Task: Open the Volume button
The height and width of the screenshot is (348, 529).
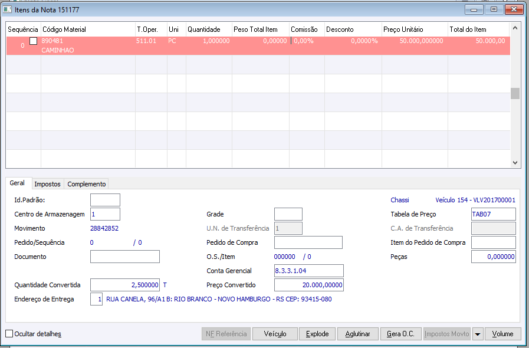Action: tap(502, 334)
